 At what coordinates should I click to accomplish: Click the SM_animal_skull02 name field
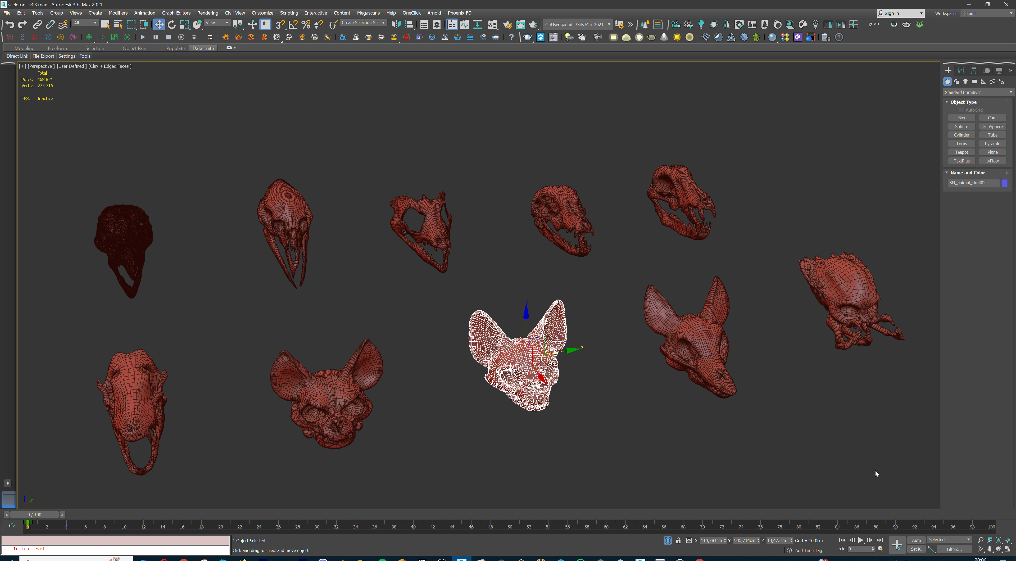973,183
